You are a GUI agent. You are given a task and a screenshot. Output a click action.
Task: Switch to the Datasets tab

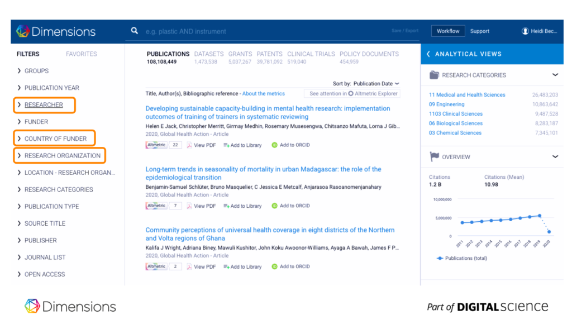[x=209, y=54]
